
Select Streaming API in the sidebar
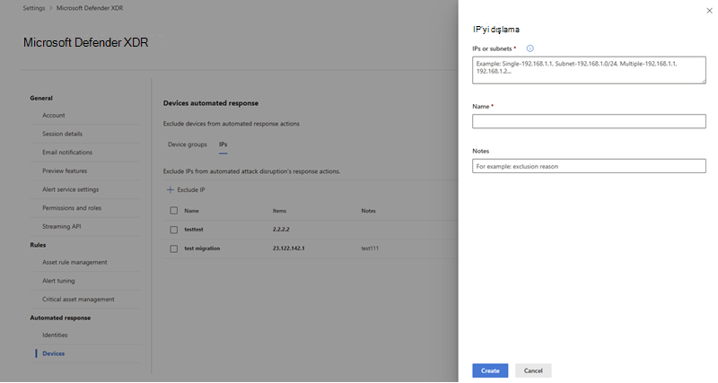pos(62,227)
